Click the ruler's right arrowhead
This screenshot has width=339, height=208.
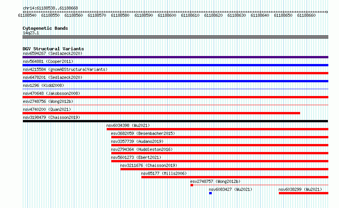pyautogui.click(x=327, y=12)
